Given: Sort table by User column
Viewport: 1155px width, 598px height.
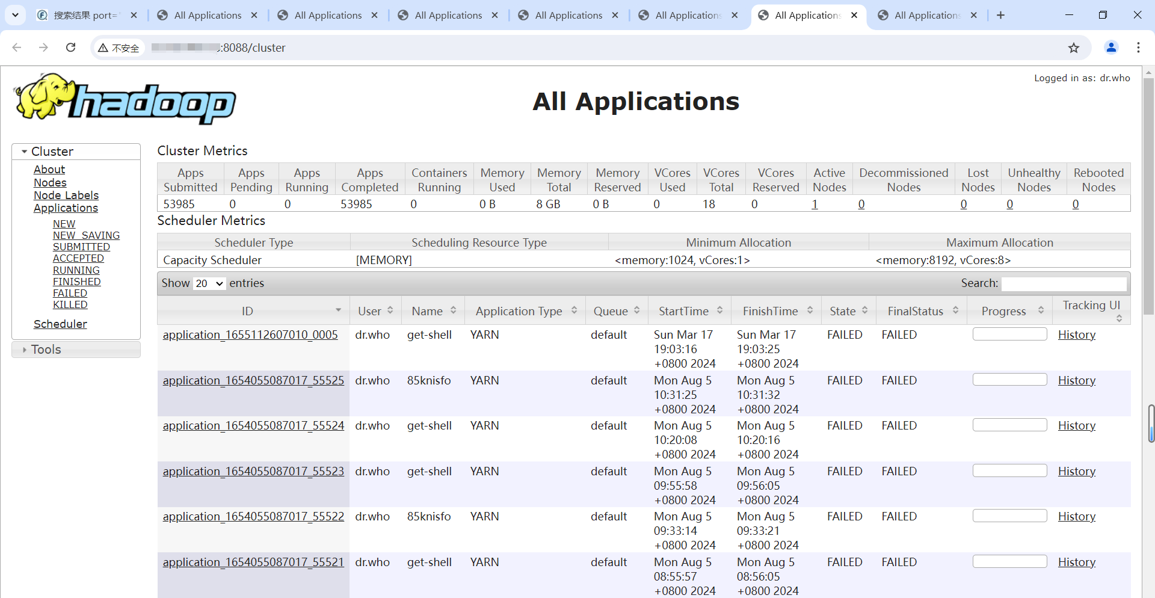Looking at the screenshot, I should [x=375, y=311].
